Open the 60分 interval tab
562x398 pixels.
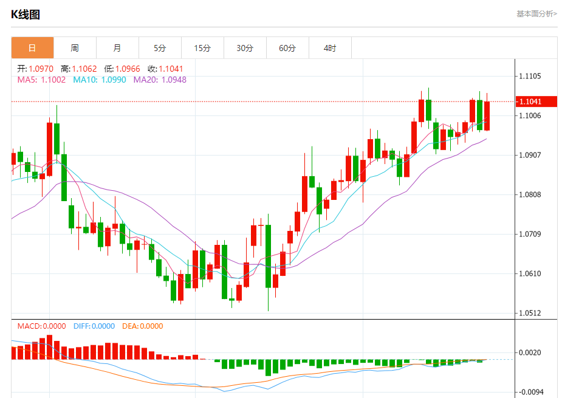coord(287,47)
